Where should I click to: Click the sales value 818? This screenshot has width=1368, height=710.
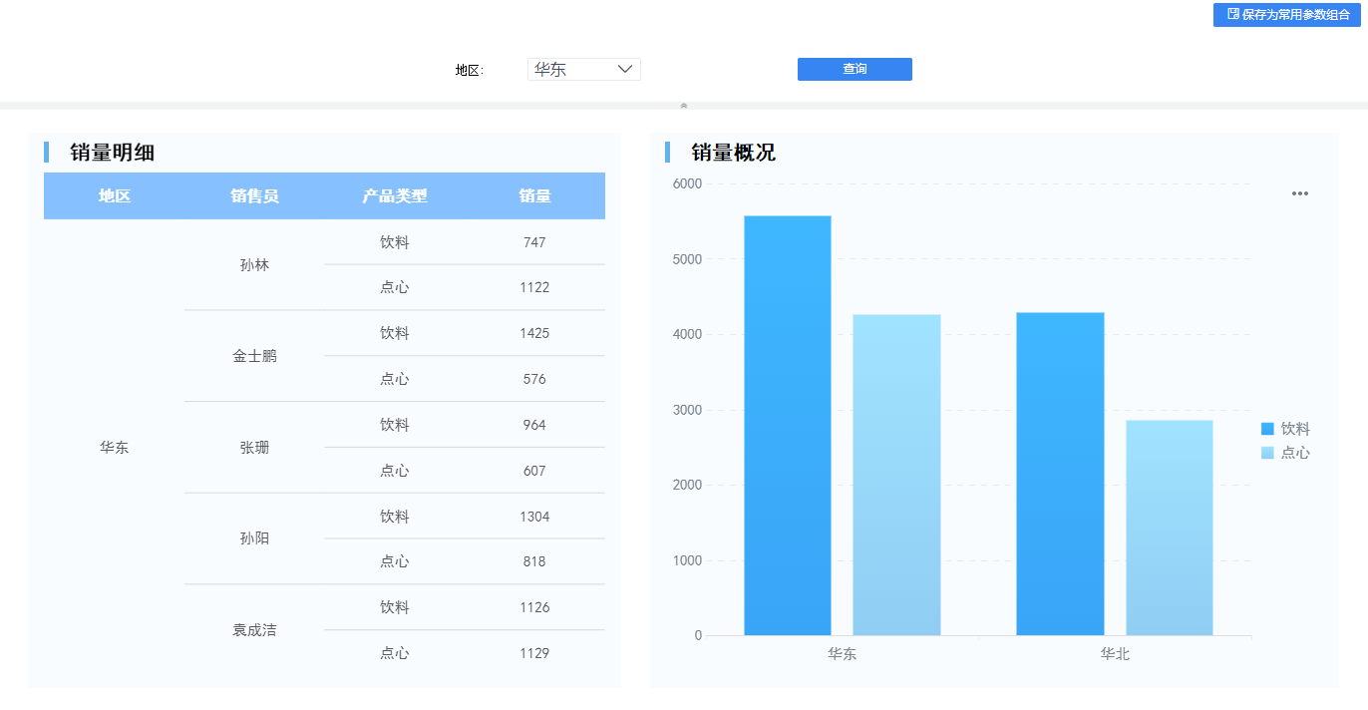point(534,561)
